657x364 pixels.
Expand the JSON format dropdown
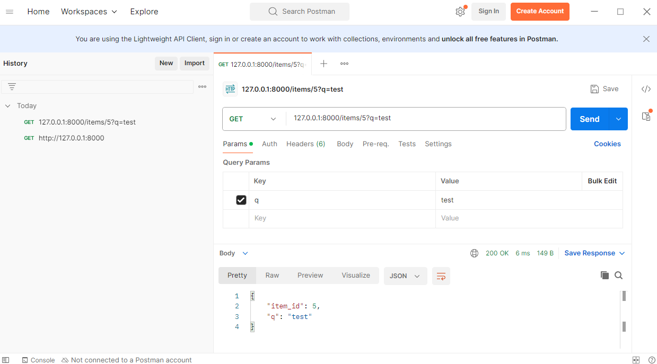coord(405,276)
